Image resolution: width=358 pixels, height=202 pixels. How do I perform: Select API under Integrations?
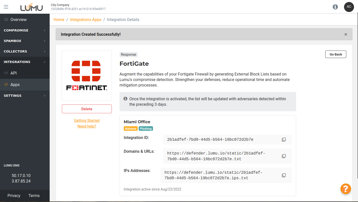coord(13,73)
